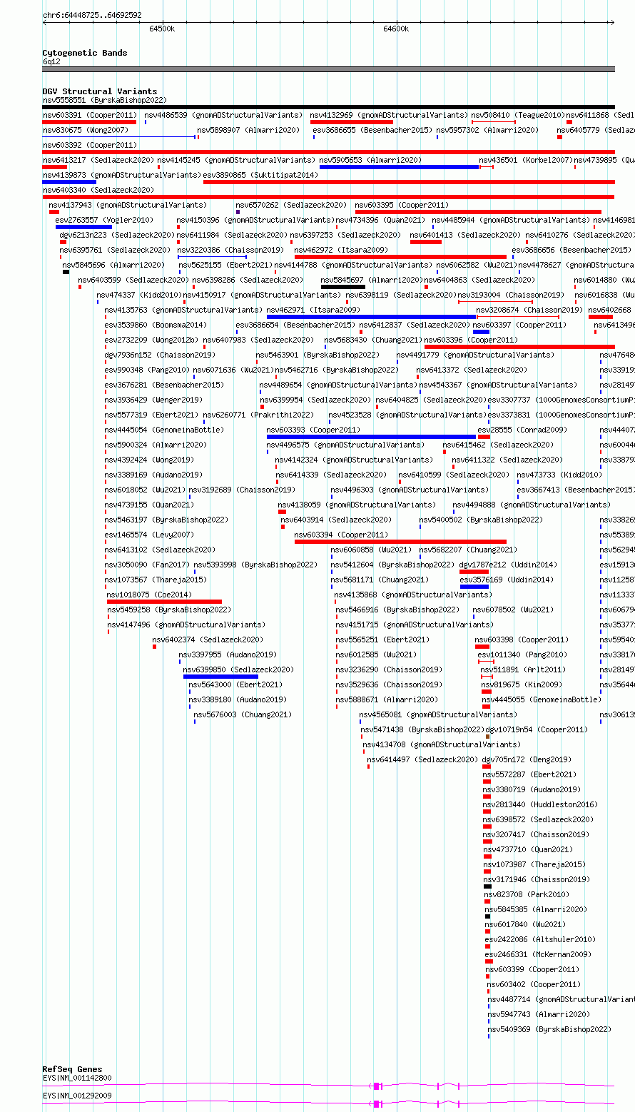Select the red nsv603394 (Cooper2011) bar
635x1112 pixels.
click(x=400, y=542)
